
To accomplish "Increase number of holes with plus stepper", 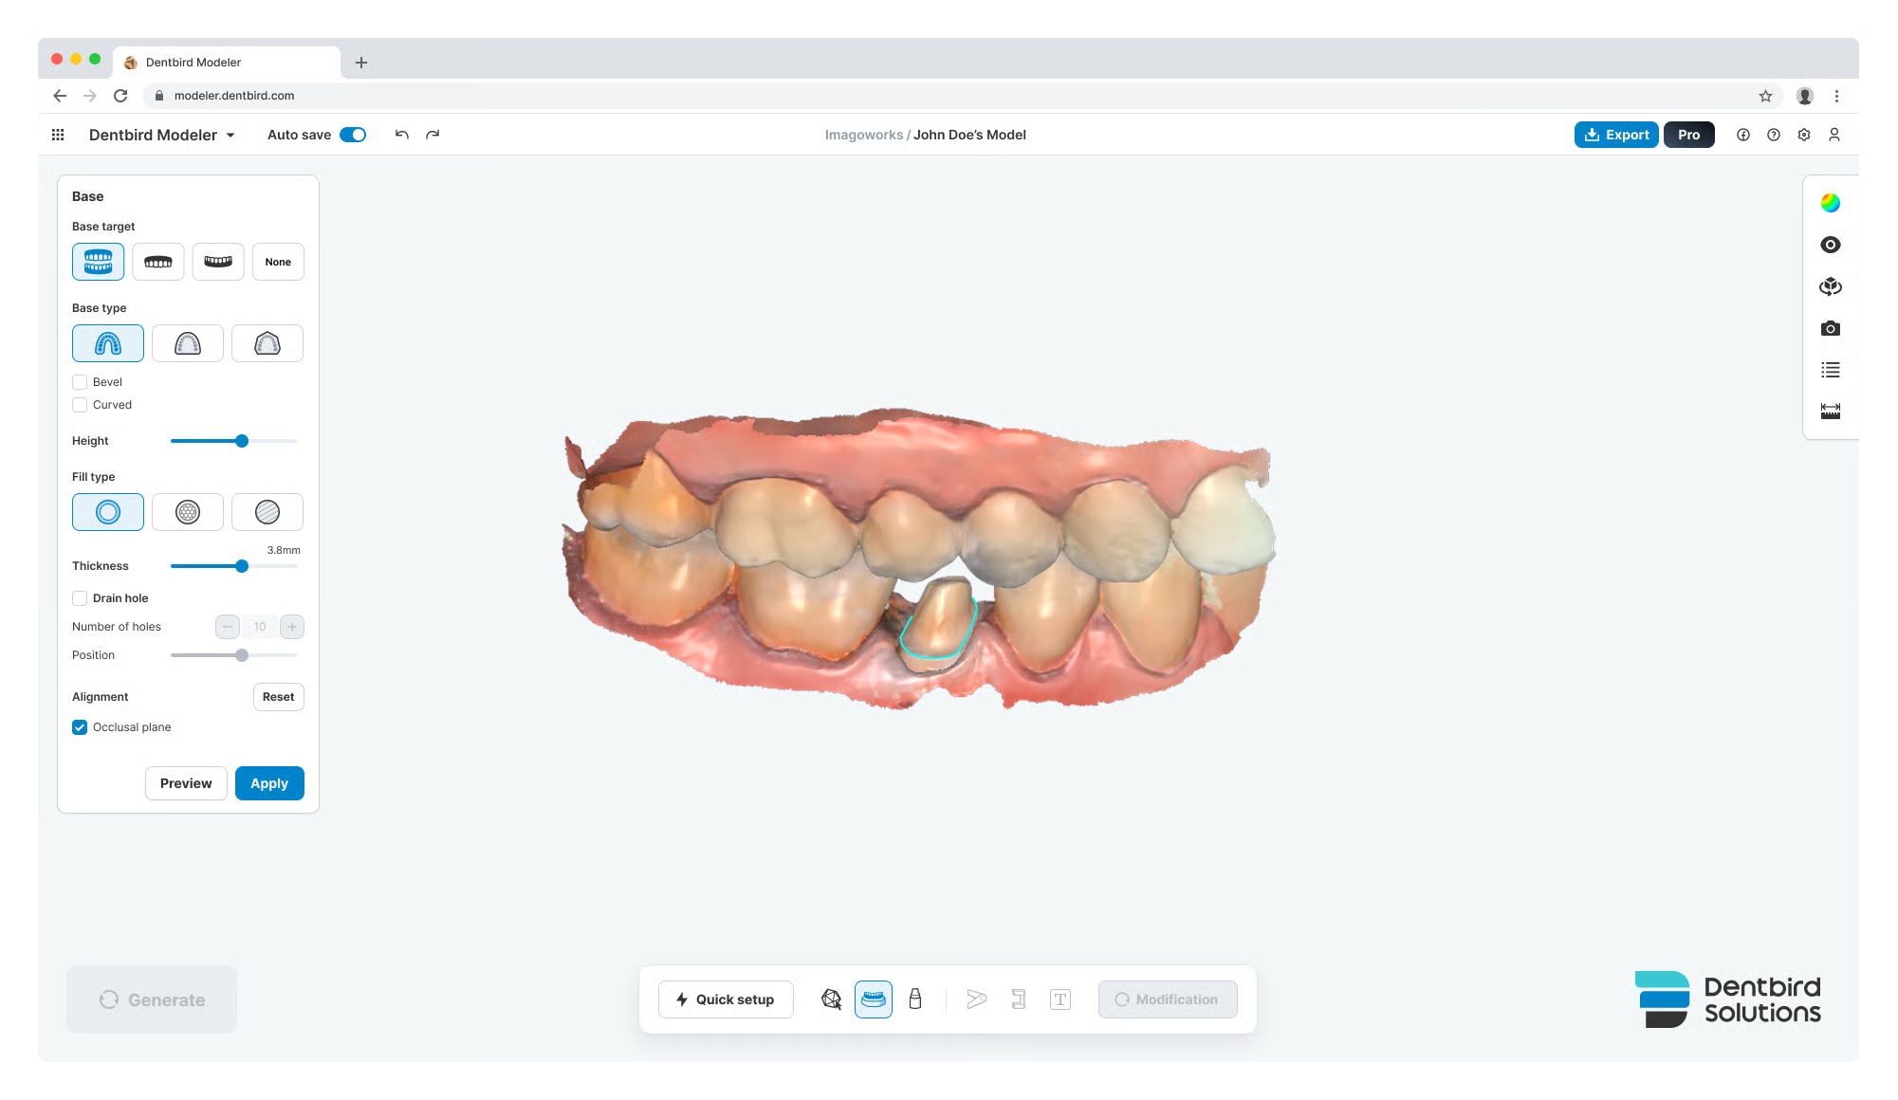I will point(292,627).
